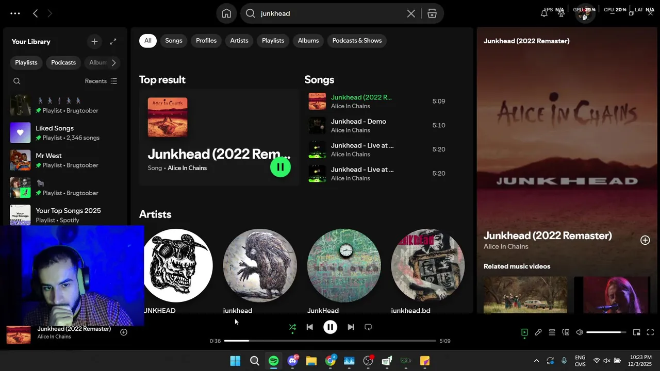
Task: Search inside Your Library
Action: coord(17,81)
